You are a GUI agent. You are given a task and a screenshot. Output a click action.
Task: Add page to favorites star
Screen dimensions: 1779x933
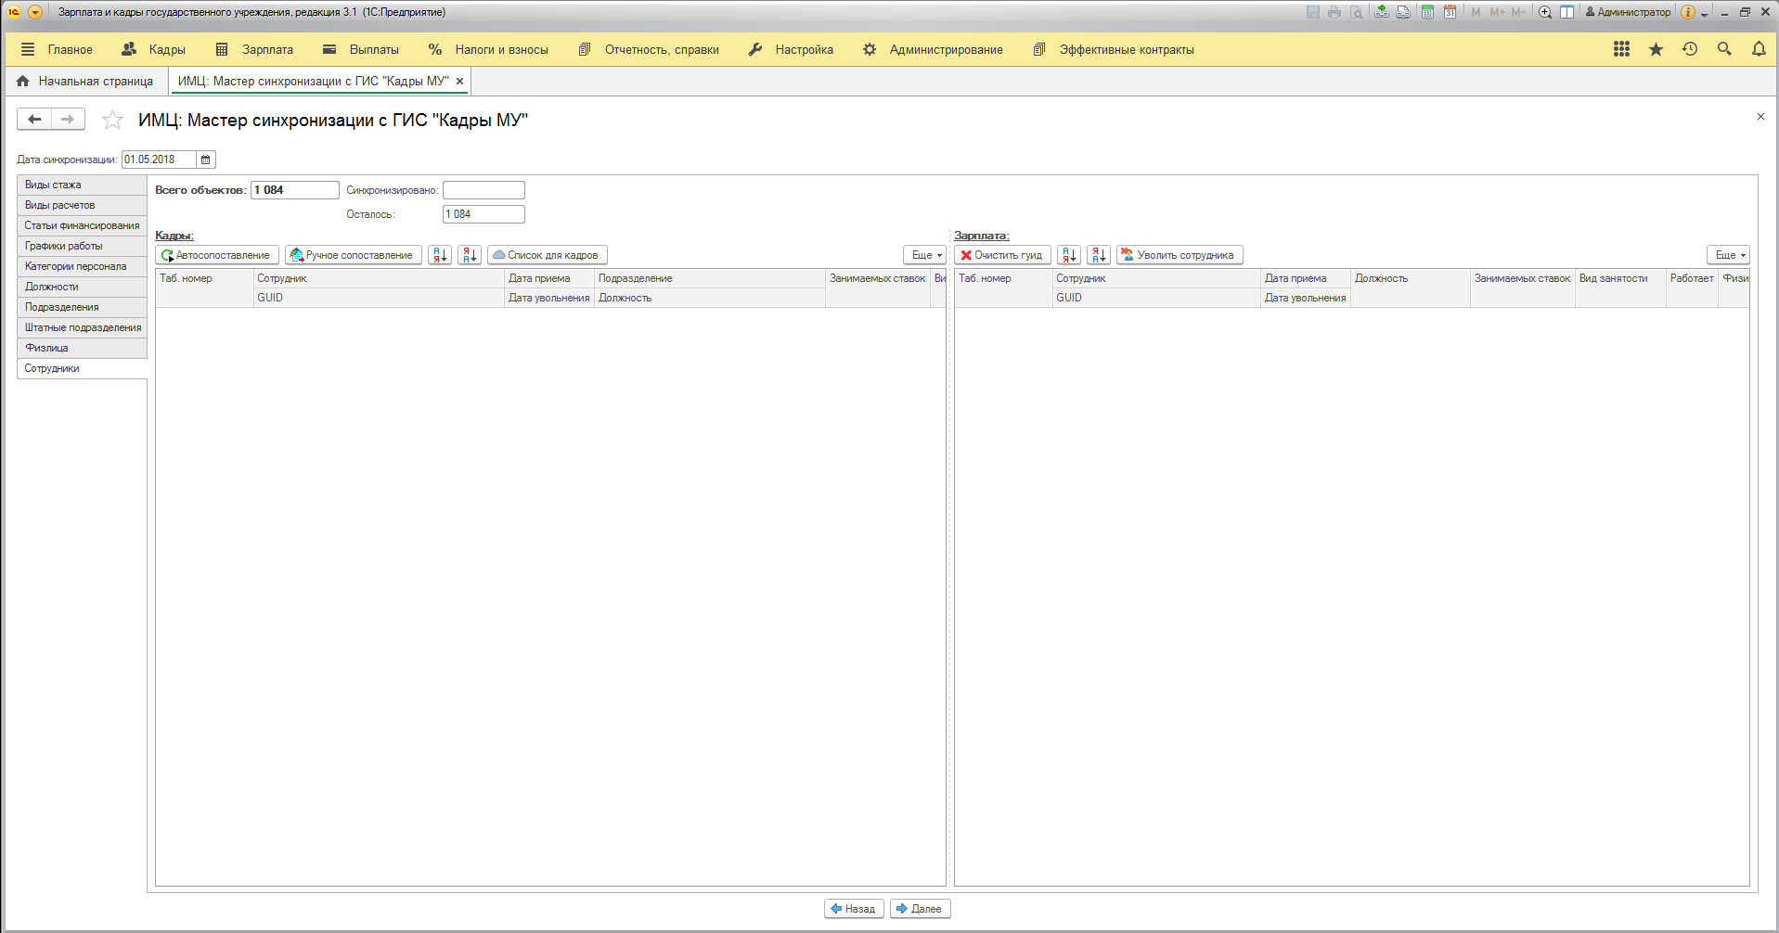tap(112, 120)
